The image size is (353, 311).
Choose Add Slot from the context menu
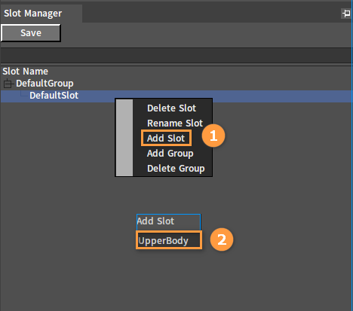tap(166, 139)
